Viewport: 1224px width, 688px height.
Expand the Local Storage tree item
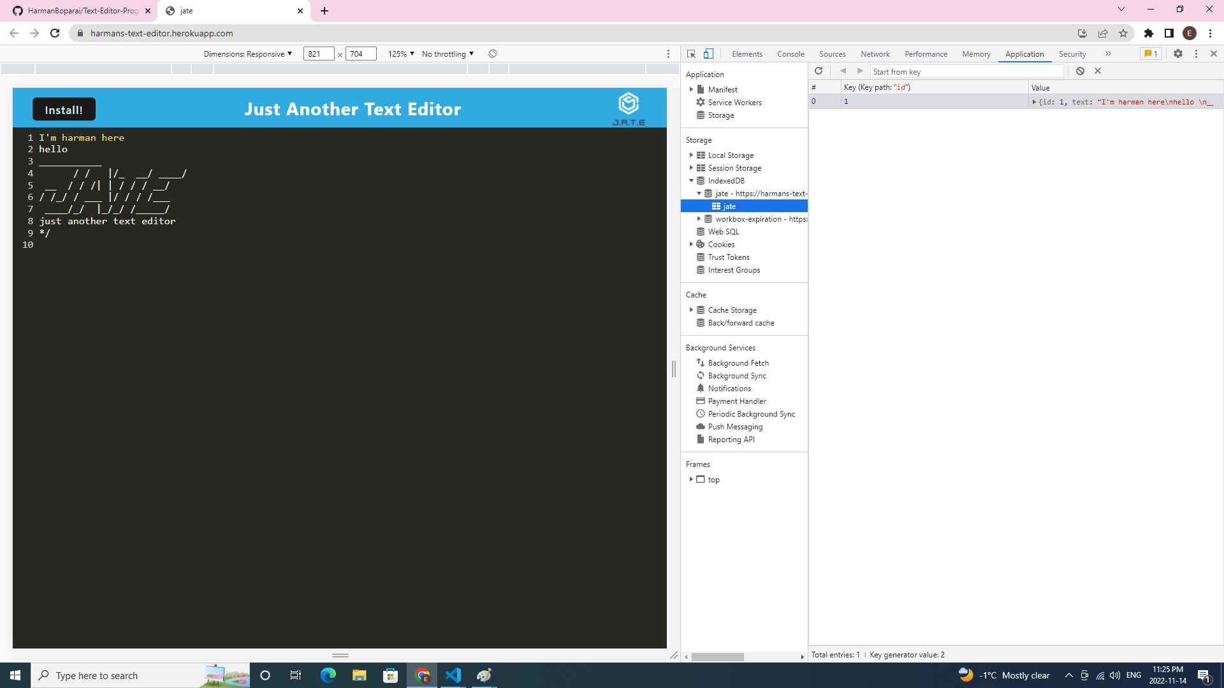692,155
